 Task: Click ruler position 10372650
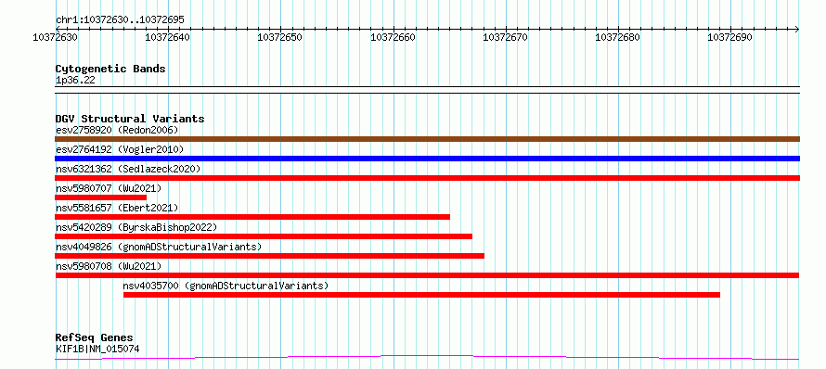[279, 37]
